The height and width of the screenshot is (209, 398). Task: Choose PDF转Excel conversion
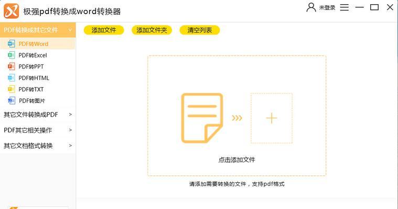point(33,55)
